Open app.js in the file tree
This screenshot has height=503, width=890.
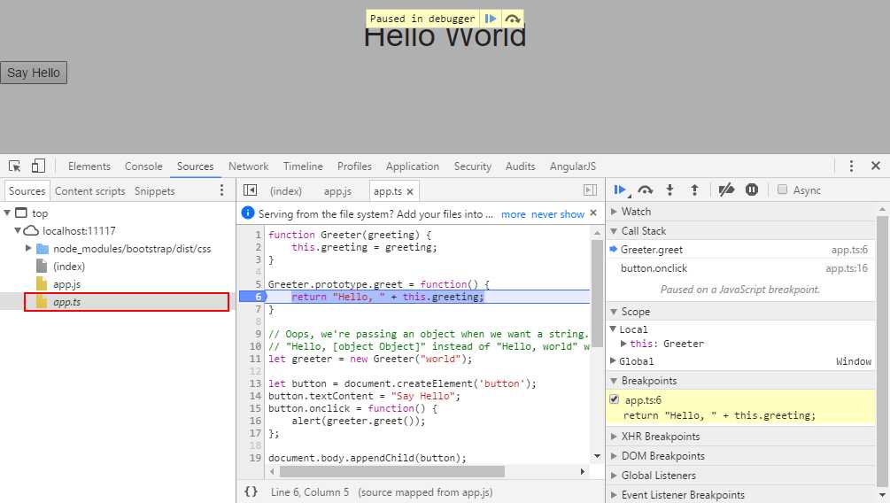click(x=67, y=284)
